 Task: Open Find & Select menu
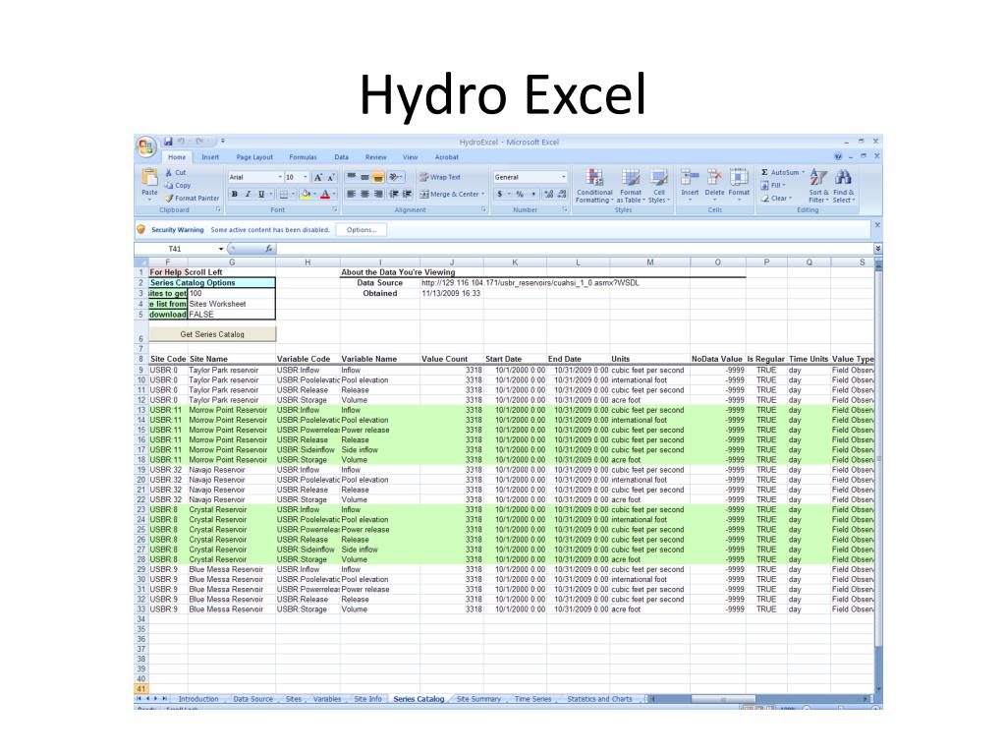(x=844, y=186)
